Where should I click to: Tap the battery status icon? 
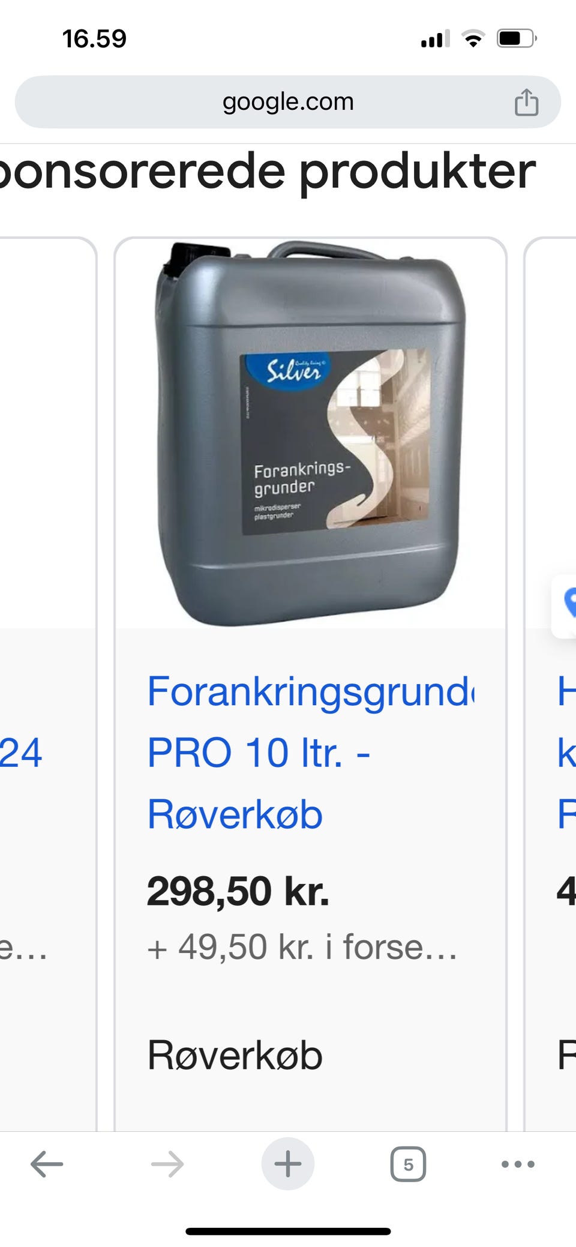(517, 39)
